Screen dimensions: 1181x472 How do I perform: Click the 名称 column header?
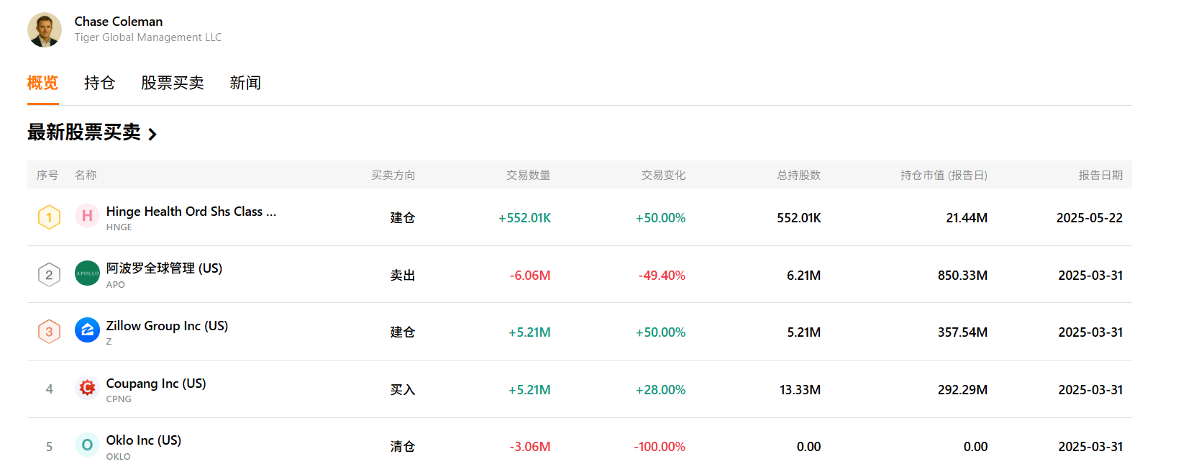tap(86, 175)
